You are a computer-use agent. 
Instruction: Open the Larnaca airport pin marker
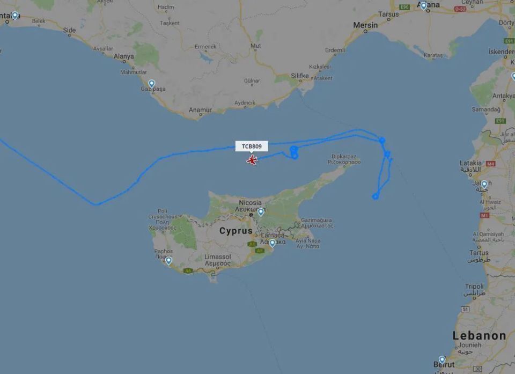(273, 243)
